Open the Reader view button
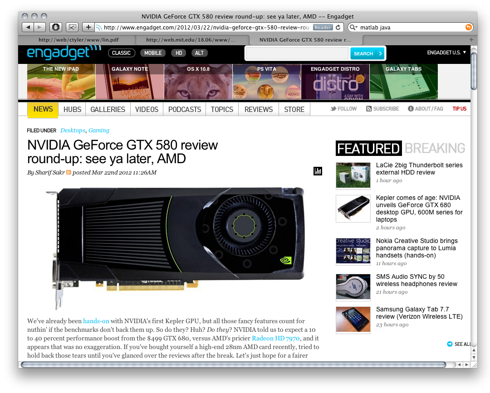The width and height of the screenshot is (490, 393). tap(323, 28)
